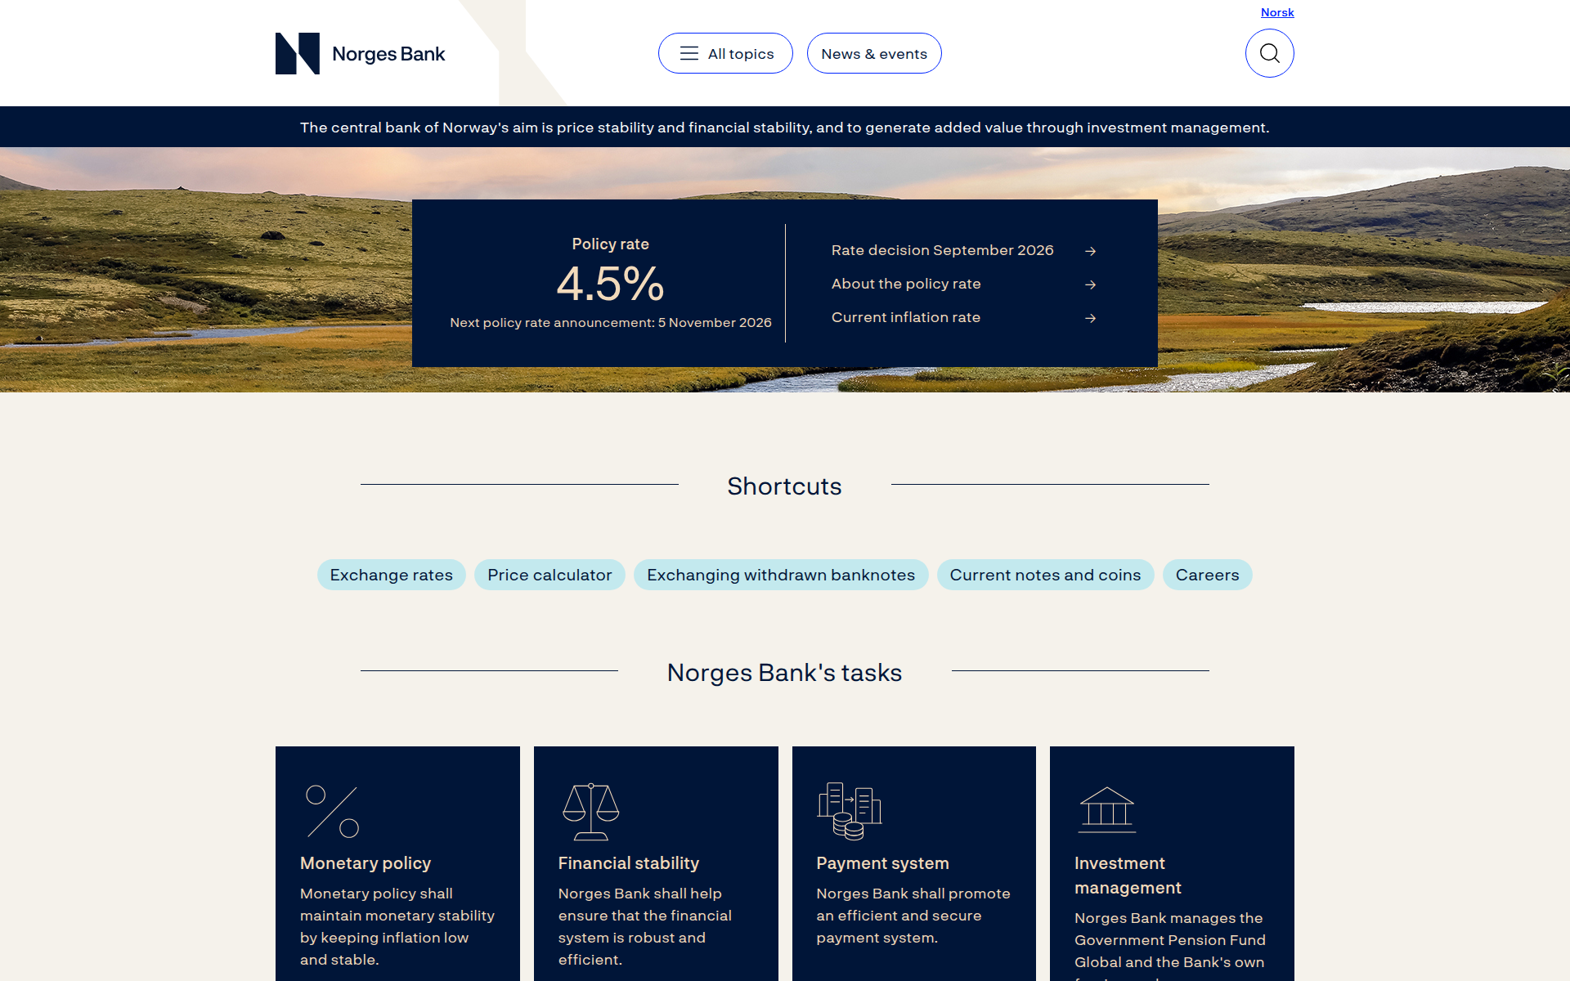Click 'Norges Bank shall promote an efficient' description
This screenshot has height=981, width=1570.
(913, 916)
